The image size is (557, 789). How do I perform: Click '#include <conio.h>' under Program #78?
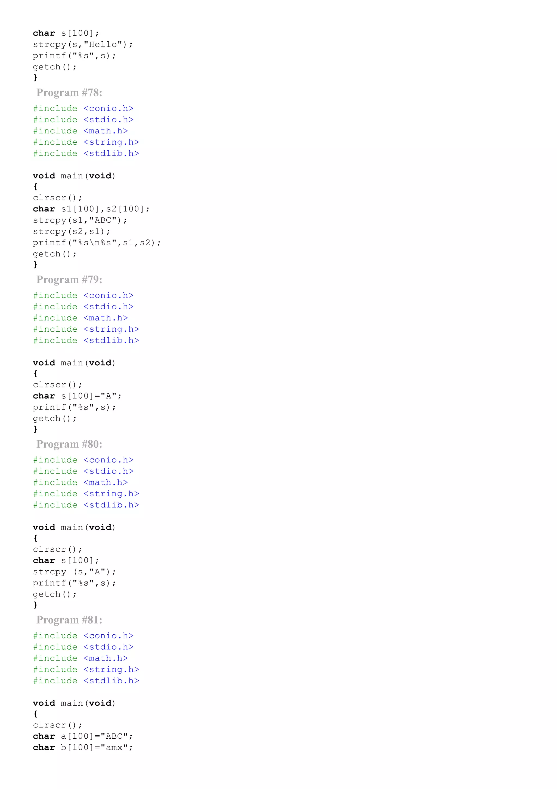pyautogui.click(x=83, y=109)
